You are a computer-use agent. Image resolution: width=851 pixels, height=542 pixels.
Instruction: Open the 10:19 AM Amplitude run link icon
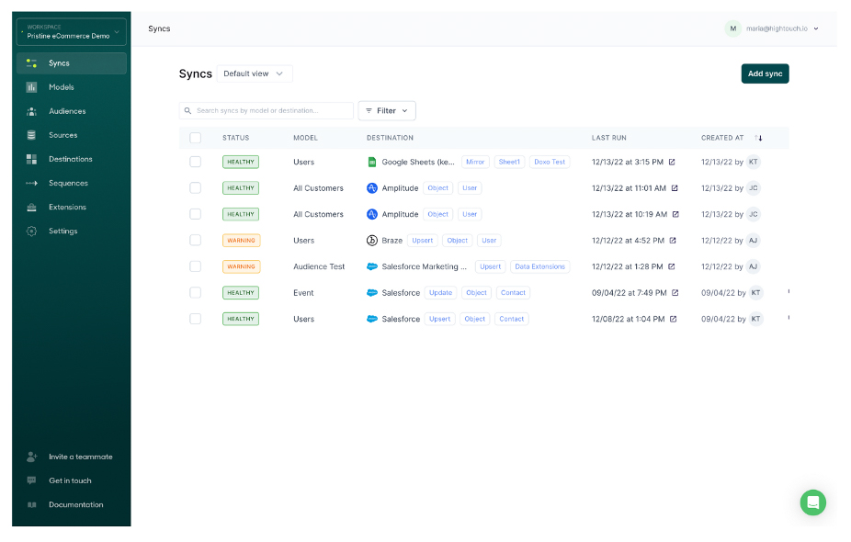click(675, 214)
